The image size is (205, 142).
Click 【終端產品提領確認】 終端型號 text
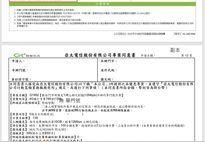[x=33, y=103]
